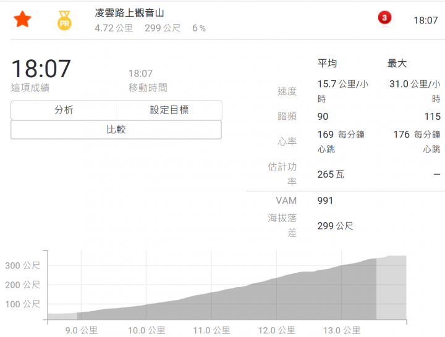Select average cadence value 90
Viewport: 445px width, 337px height.
pos(323,117)
